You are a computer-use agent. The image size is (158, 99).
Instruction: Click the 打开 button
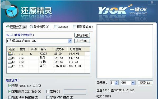[82, 41]
